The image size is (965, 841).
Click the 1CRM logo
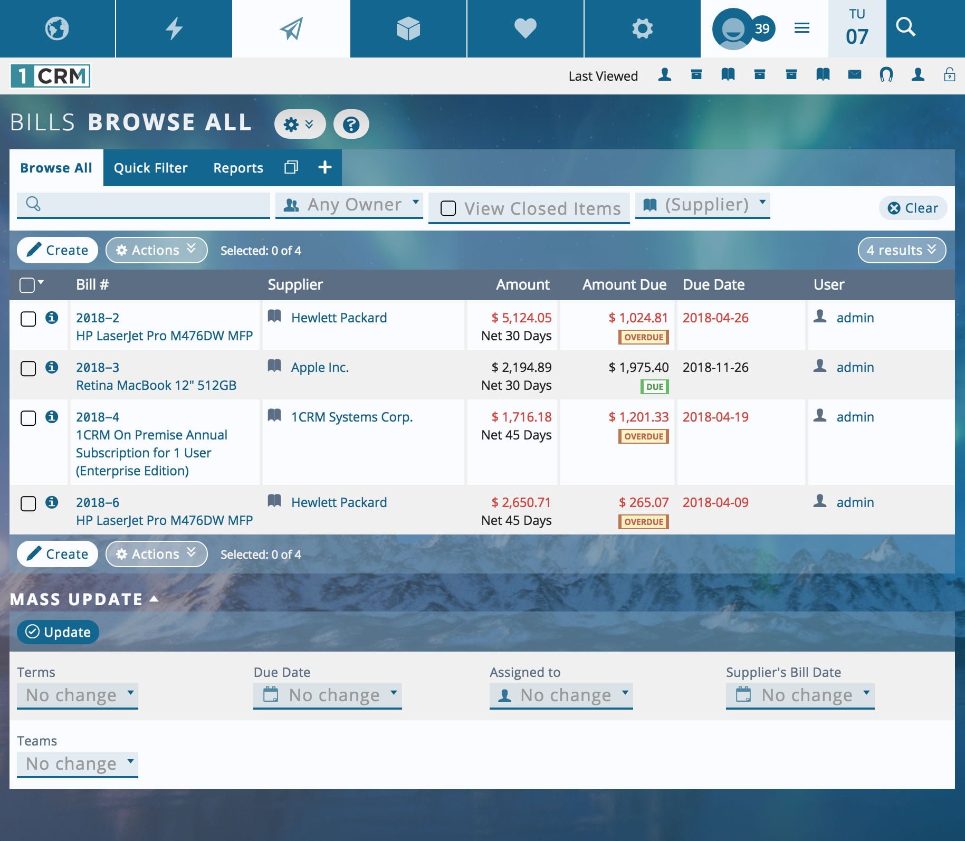51,76
